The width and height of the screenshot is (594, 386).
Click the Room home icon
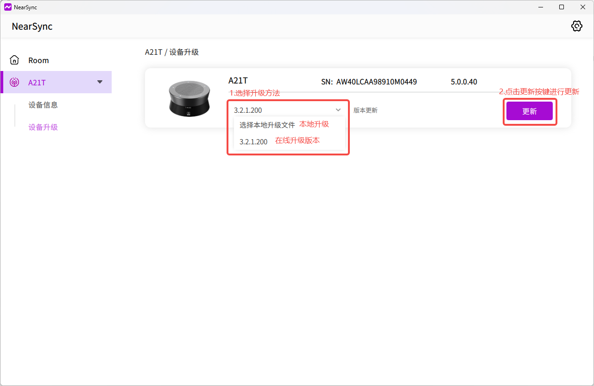14,60
